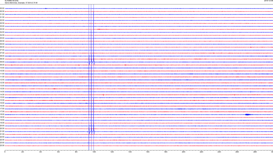The width and height of the screenshot is (273, 153).
Task: Select the 08:30 trace time label
Action: tap(2, 59)
